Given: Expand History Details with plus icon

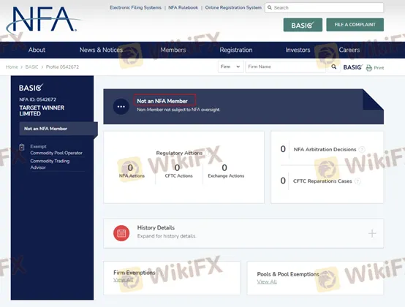Looking at the screenshot, I should [372, 233].
